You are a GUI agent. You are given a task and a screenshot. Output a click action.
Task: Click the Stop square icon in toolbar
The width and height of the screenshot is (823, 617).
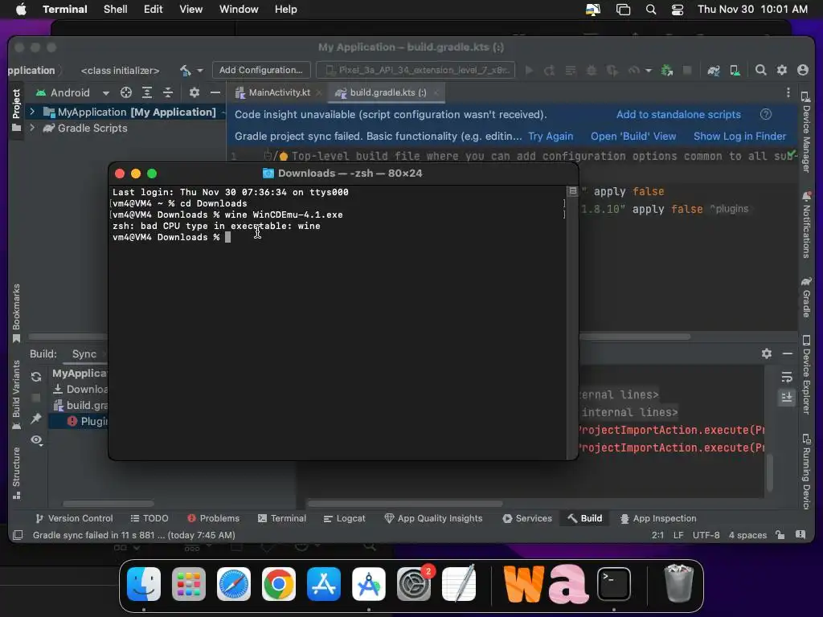(x=687, y=71)
